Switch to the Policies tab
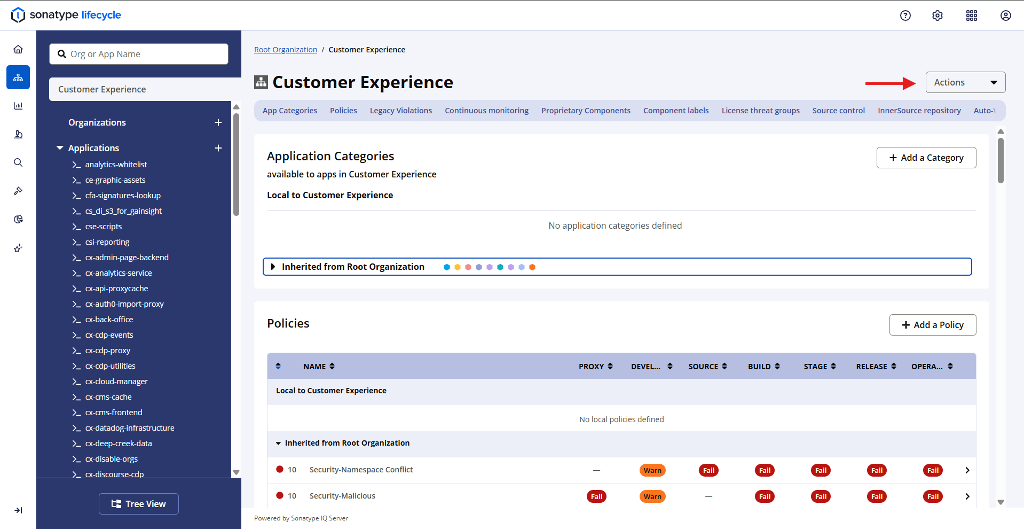Viewport: 1024px width, 529px height. [x=343, y=111]
